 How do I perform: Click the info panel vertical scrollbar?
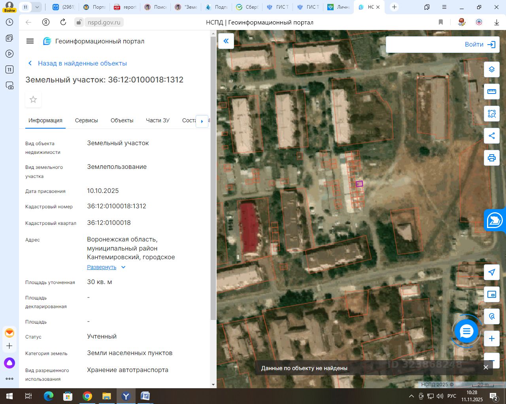coord(213,178)
